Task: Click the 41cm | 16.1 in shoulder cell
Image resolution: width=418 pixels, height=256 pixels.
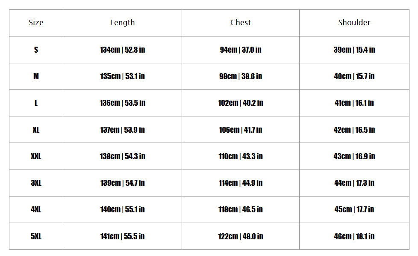Action: 354,103
